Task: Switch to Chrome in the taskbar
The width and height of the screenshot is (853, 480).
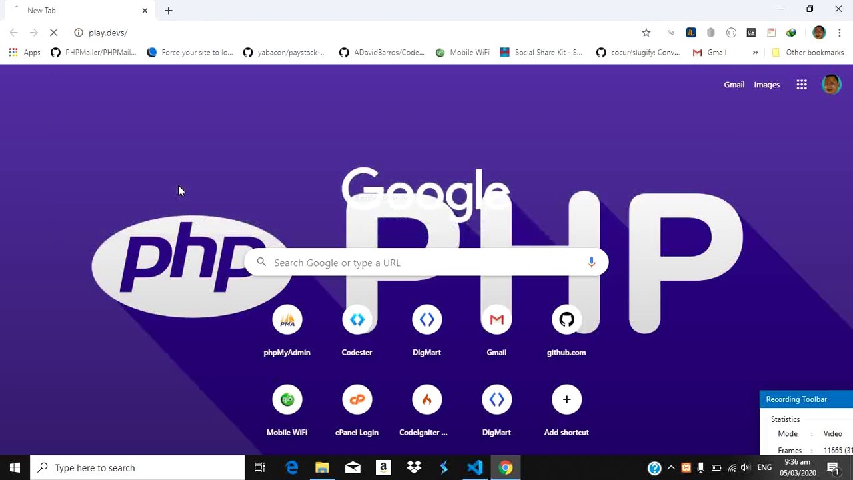Action: (x=506, y=468)
